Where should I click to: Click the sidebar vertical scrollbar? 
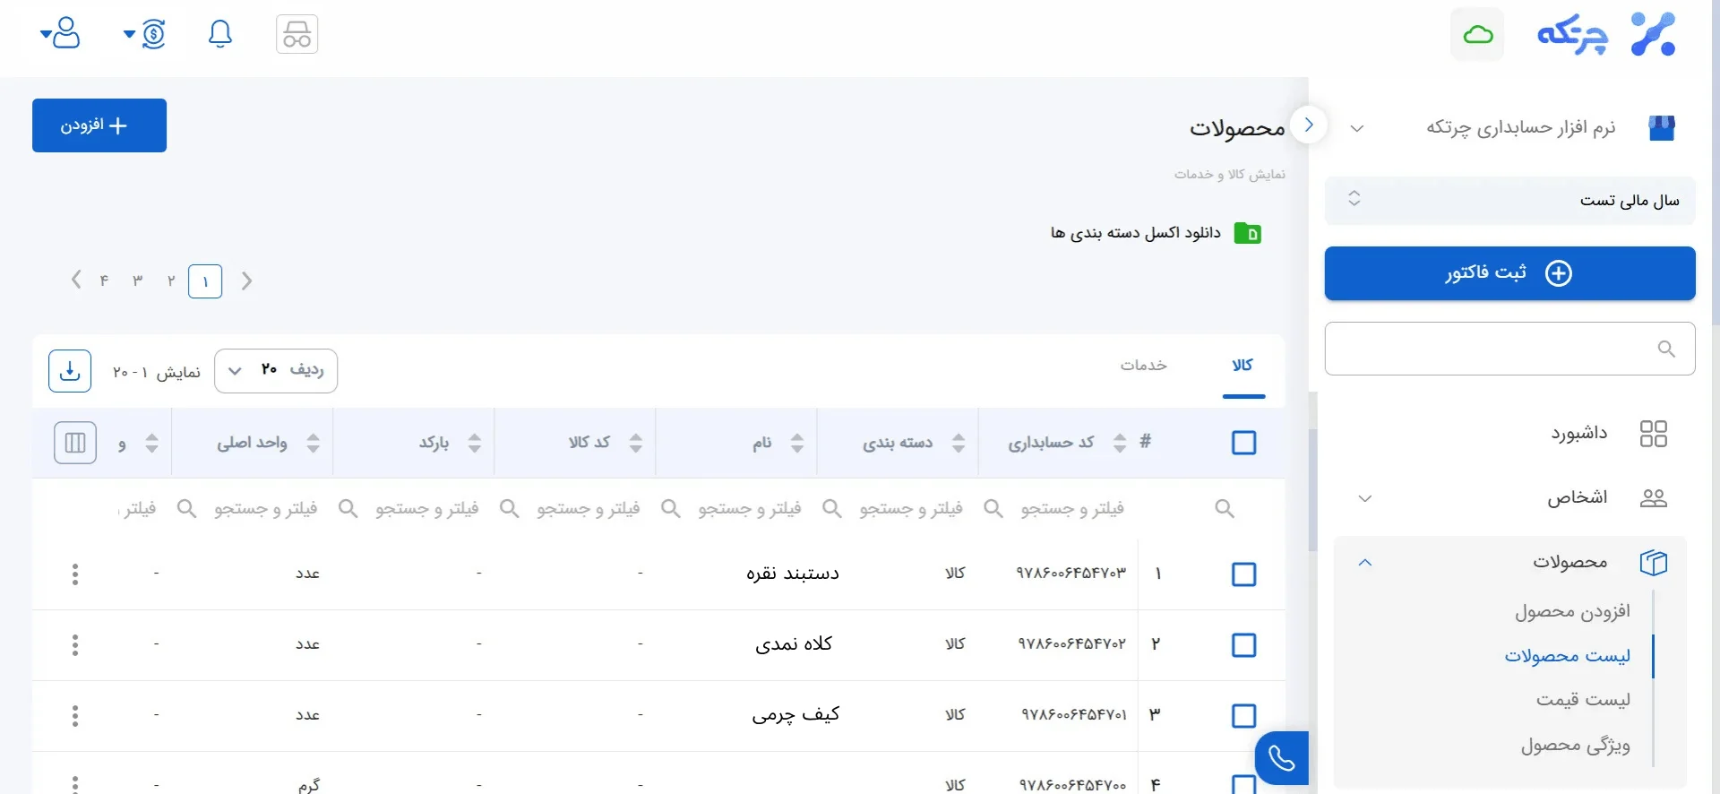[x=1313, y=489]
